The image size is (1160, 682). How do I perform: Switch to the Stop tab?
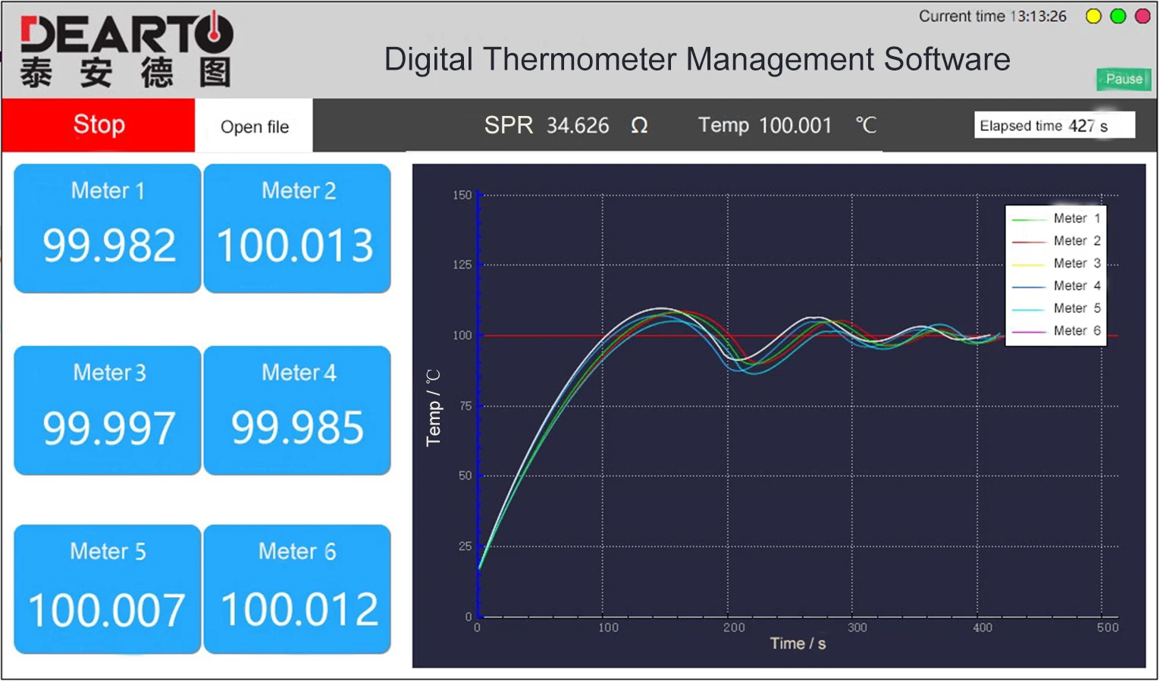(x=99, y=125)
